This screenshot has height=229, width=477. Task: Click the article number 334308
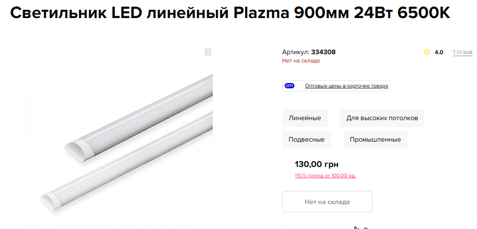coord(323,52)
